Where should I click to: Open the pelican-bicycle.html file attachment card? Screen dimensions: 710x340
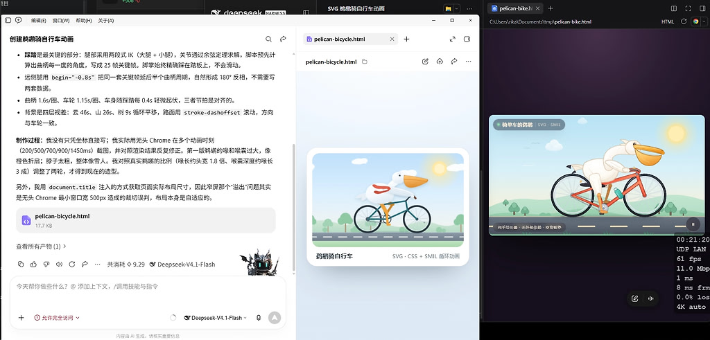click(x=146, y=220)
